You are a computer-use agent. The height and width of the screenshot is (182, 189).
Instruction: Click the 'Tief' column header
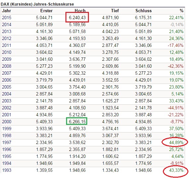point(115,11)
